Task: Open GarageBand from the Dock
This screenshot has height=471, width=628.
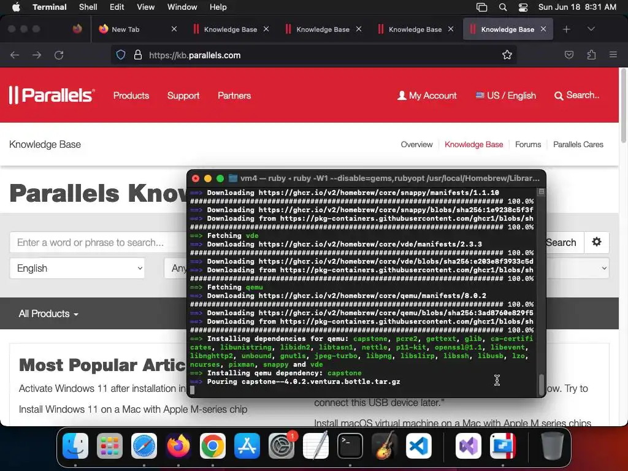Action: click(x=384, y=445)
